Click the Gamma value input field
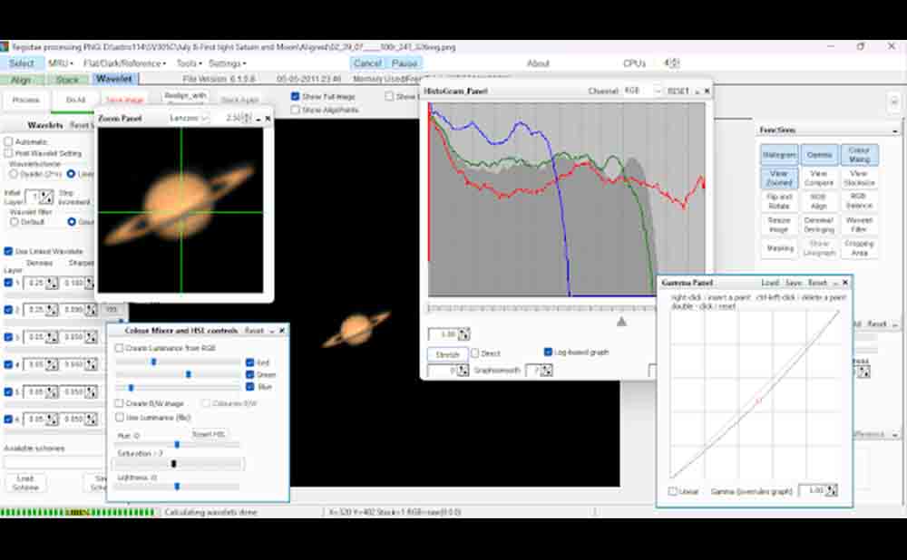907x560 pixels. point(812,490)
